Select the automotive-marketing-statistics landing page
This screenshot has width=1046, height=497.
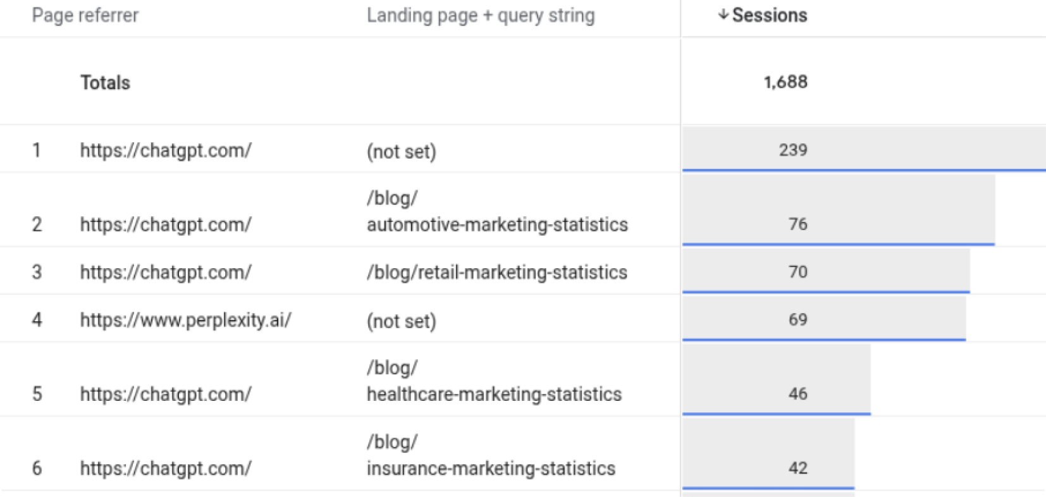point(497,211)
